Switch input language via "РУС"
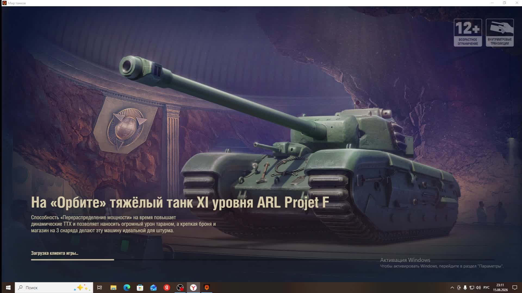 pyautogui.click(x=486, y=288)
